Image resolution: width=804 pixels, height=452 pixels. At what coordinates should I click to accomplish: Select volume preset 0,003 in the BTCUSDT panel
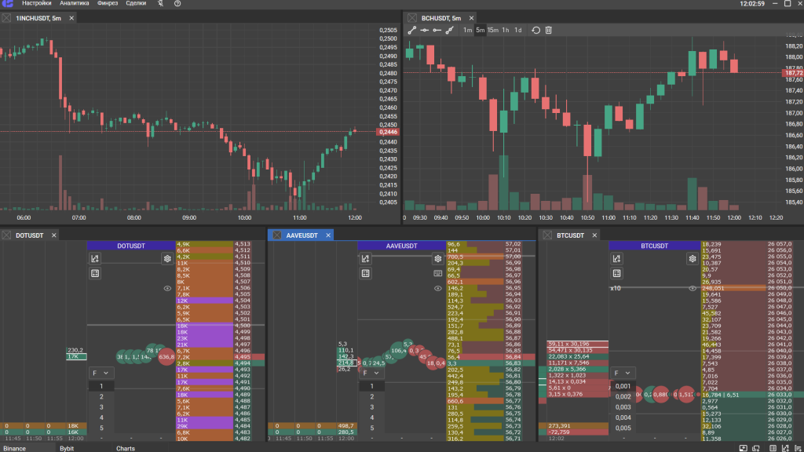623,406
